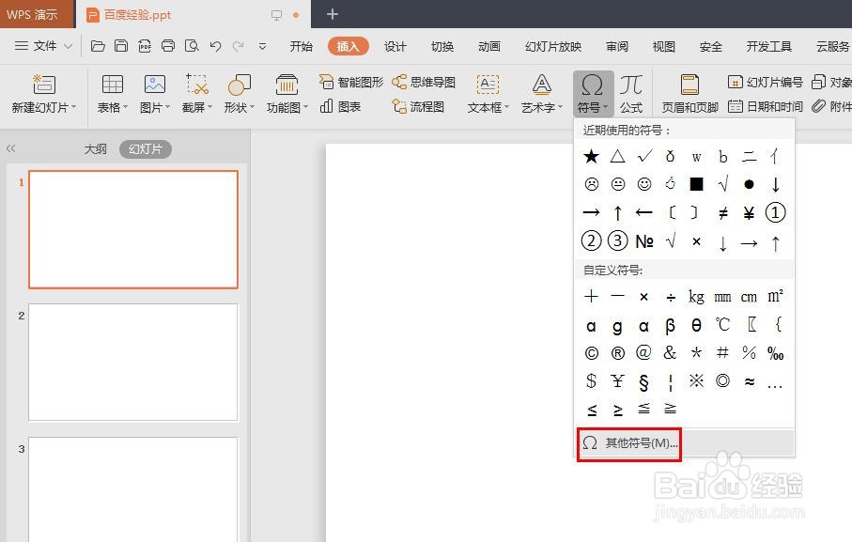852x542 pixels.
Task: Insert the № numero symbol
Action: [x=644, y=241]
